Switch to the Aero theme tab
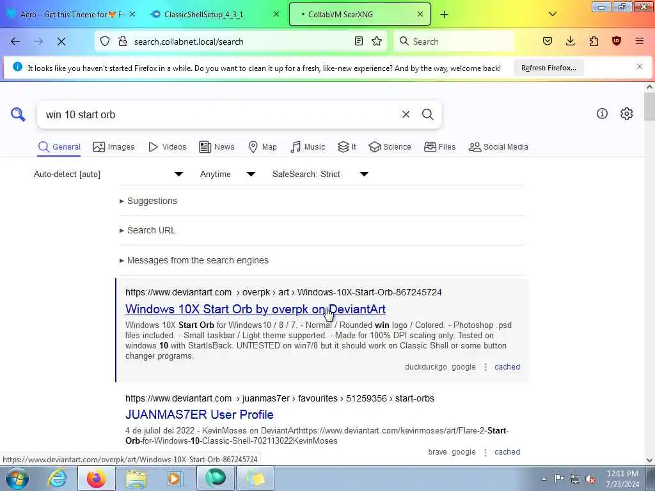Viewport: 655px width, 491px height. pos(72,15)
